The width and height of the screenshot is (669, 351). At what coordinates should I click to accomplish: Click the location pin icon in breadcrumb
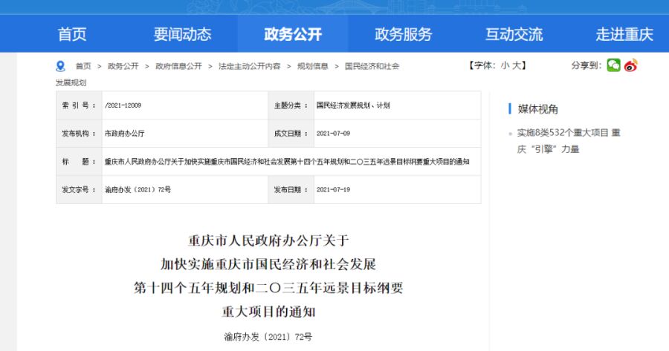60,65
